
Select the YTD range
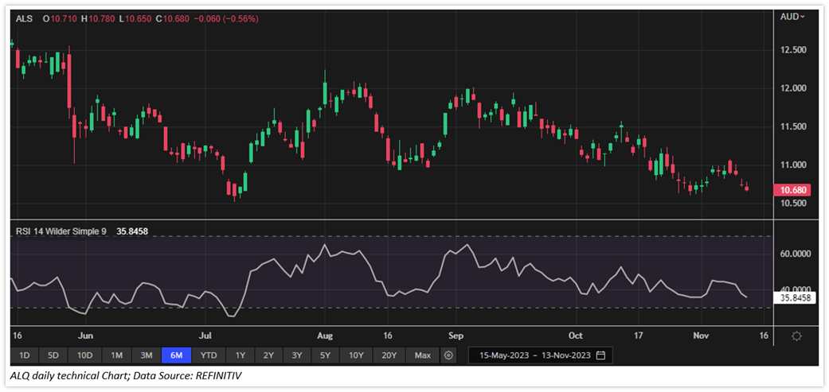click(209, 355)
